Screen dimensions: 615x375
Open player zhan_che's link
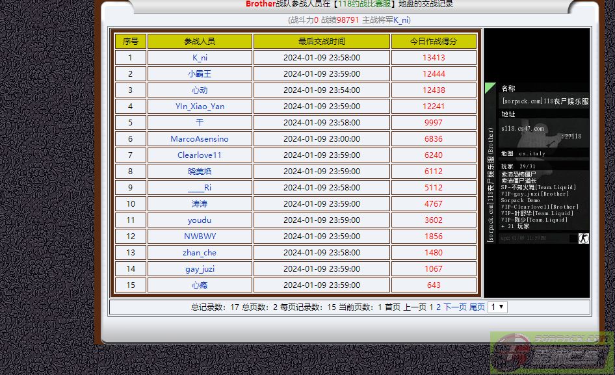tap(200, 253)
